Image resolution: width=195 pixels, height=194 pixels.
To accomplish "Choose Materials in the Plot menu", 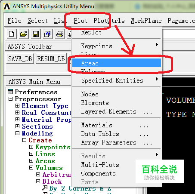I will pos(117,125).
